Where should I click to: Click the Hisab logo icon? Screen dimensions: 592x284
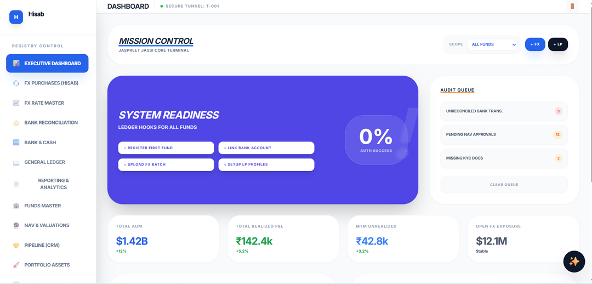(16, 17)
